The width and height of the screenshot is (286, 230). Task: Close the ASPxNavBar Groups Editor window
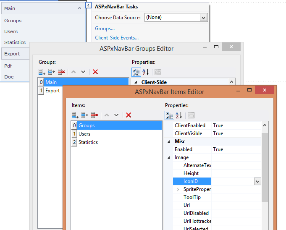pos(231,47)
